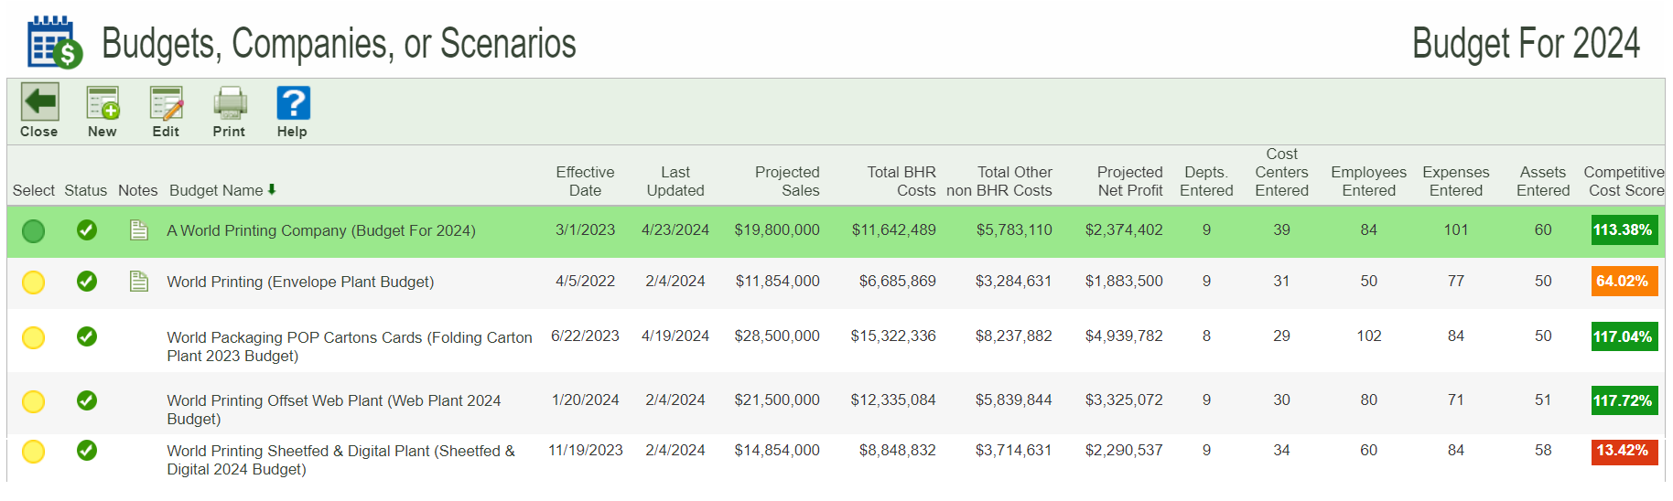Screen dimensions: 1673x501
Task: Click the Expenses Entered column header
Action: coord(1456,181)
